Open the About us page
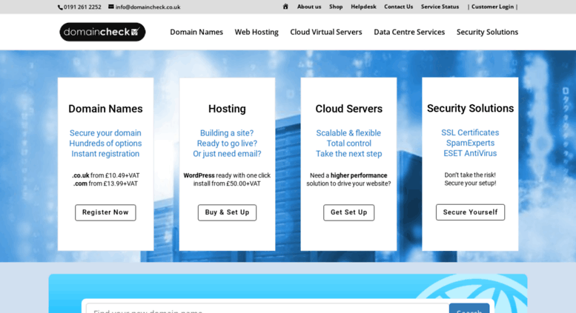Screen dimensions: 576x313 click(309, 7)
